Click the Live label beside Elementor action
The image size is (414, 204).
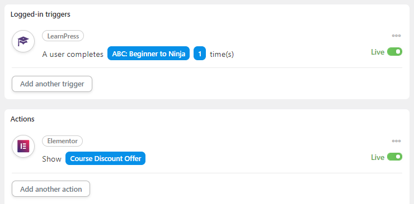378,157
